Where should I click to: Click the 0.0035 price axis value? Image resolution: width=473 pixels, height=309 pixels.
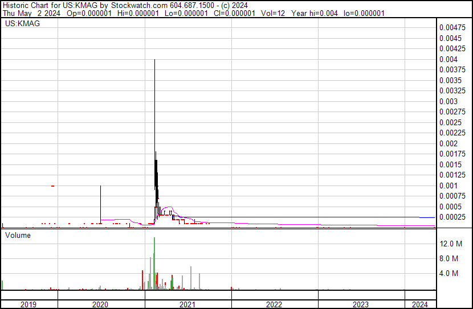450,80
